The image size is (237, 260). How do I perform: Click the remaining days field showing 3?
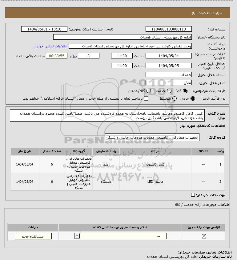(89, 56)
